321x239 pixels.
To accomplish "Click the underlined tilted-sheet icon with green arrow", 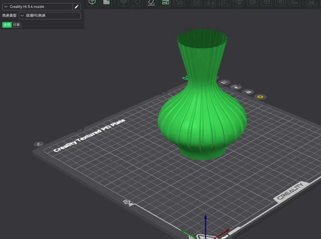I will pos(152,2).
